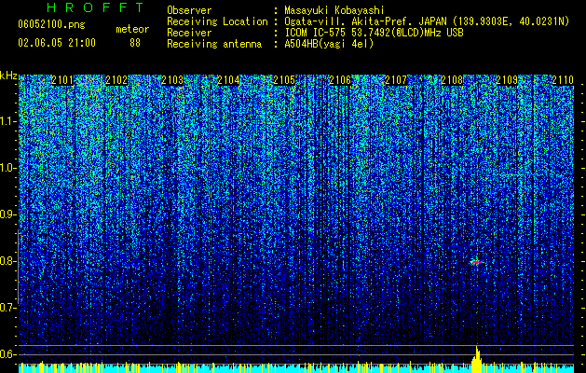Screen dimensions: 586x373
Task: Click the 2106 time marker
Action: (x=340, y=80)
